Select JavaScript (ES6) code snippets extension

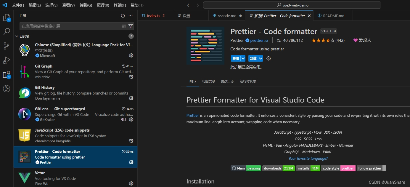tap(75, 135)
